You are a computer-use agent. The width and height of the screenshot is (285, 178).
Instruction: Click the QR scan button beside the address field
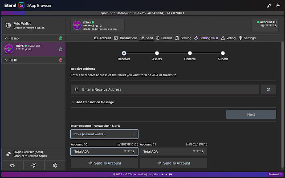click(x=268, y=89)
